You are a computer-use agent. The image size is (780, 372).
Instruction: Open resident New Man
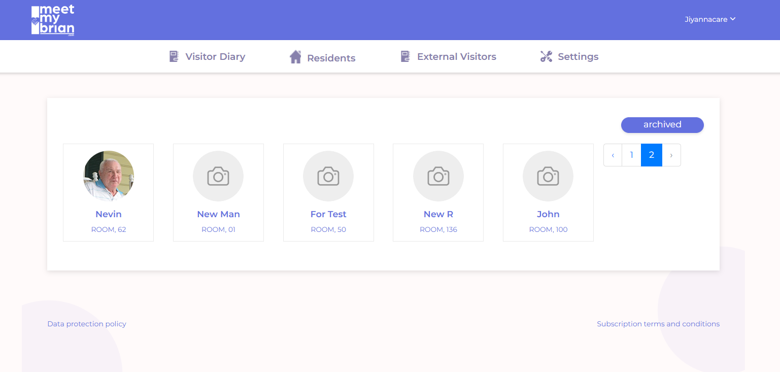pos(218,214)
